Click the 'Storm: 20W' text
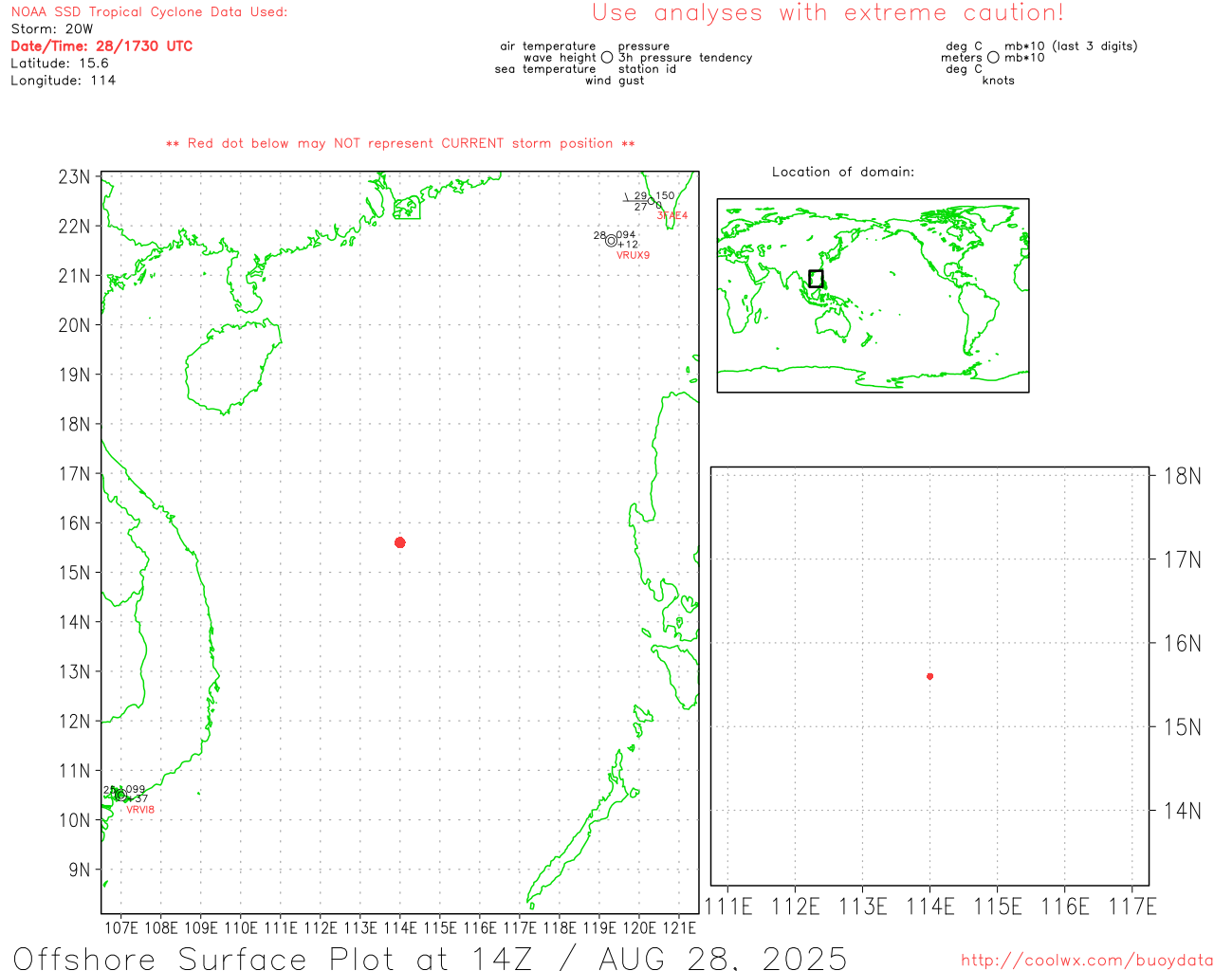1214x971 pixels. click(x=52, y=29)
